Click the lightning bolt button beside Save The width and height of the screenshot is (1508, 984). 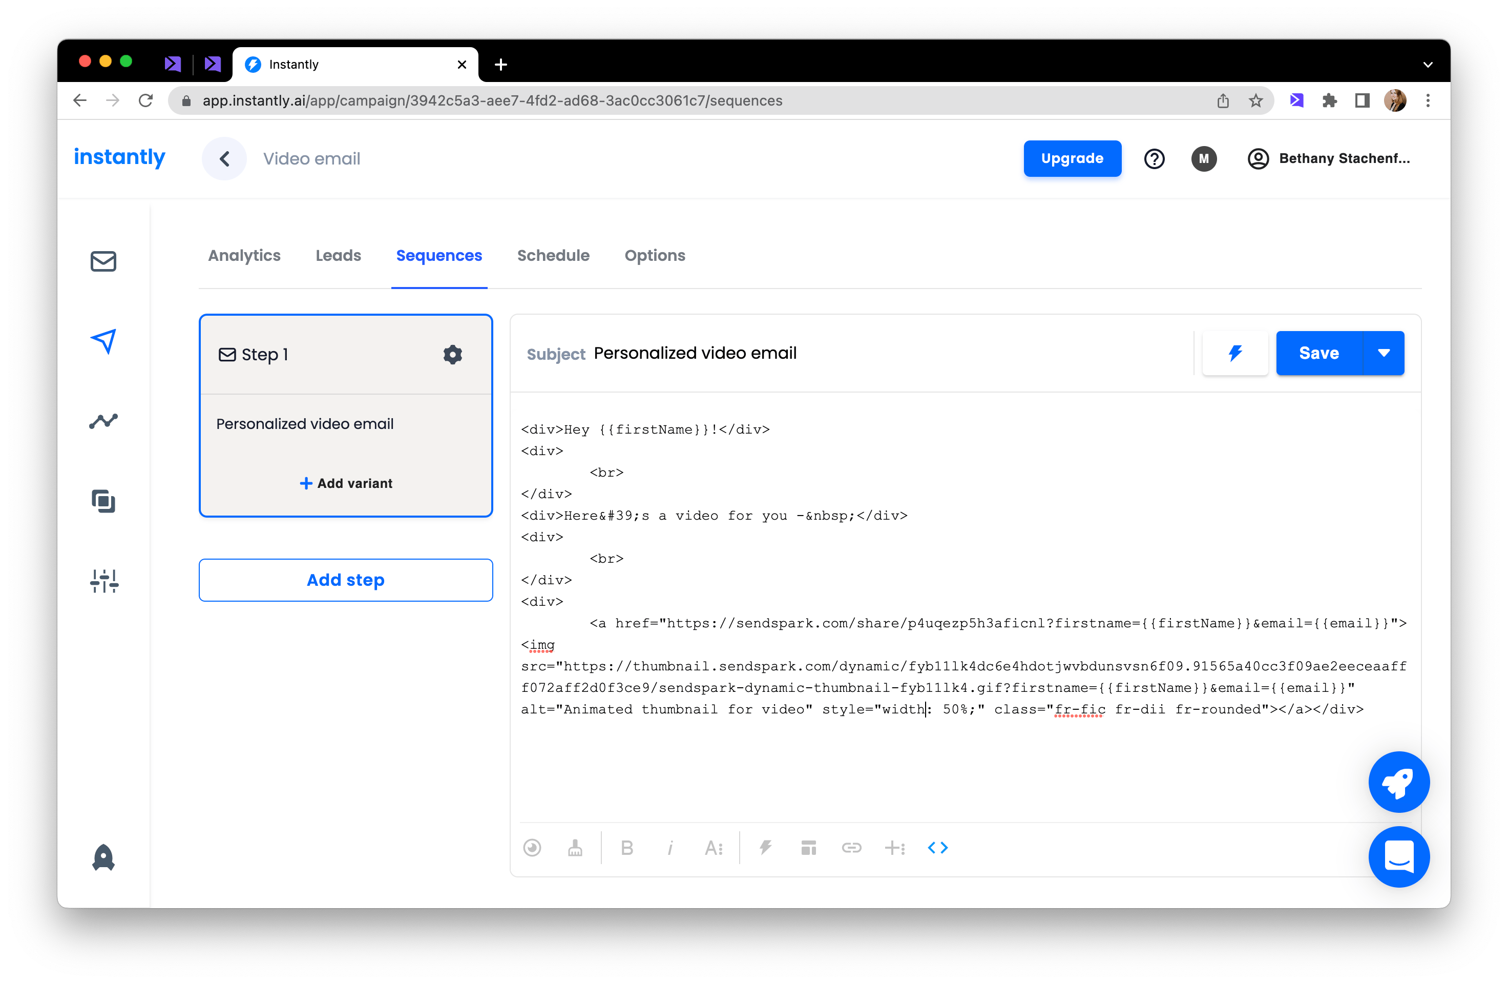click(1235, 353)
